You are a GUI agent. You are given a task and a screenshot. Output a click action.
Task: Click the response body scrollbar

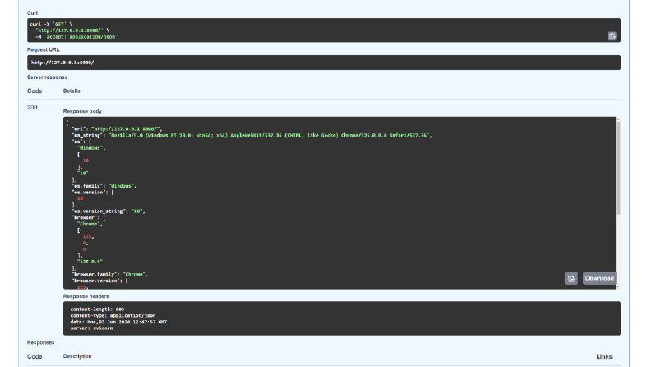pos(618,168)
